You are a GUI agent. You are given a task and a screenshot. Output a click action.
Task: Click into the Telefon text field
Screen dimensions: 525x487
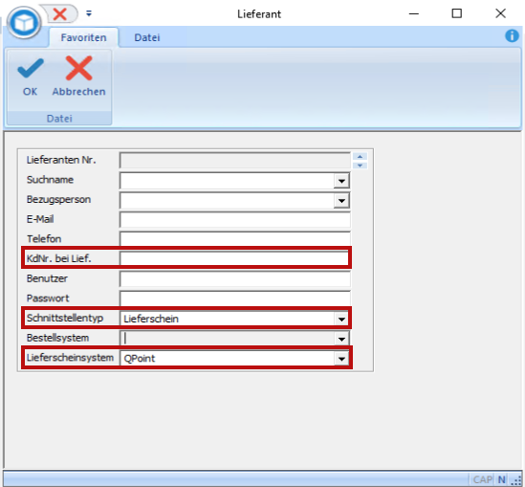[234, 239]
